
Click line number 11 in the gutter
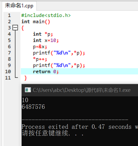coord(8,78)
